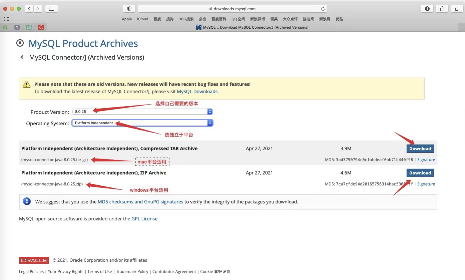
Task: Open the 优酷 favorites bookmark
Action: point(339,19)
